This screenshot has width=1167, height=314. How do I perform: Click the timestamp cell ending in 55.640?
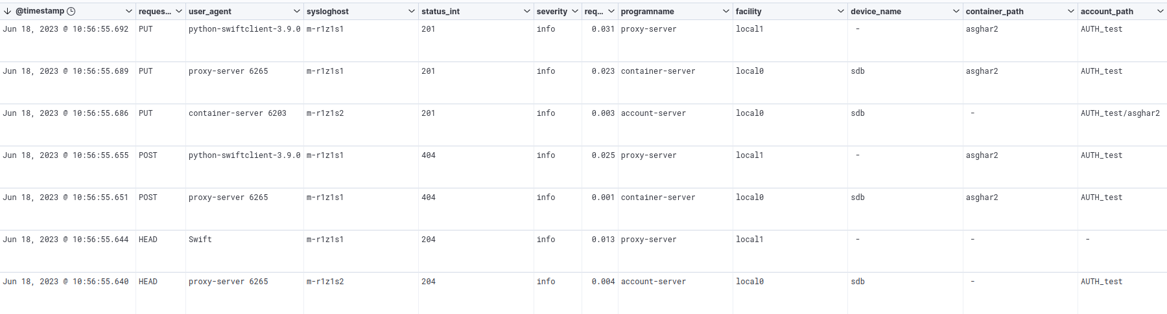(x=65, y=282)
